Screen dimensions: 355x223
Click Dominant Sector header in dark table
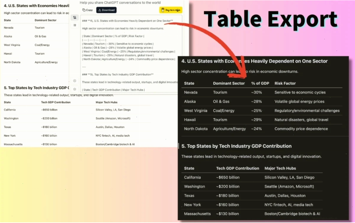[229, 83]
